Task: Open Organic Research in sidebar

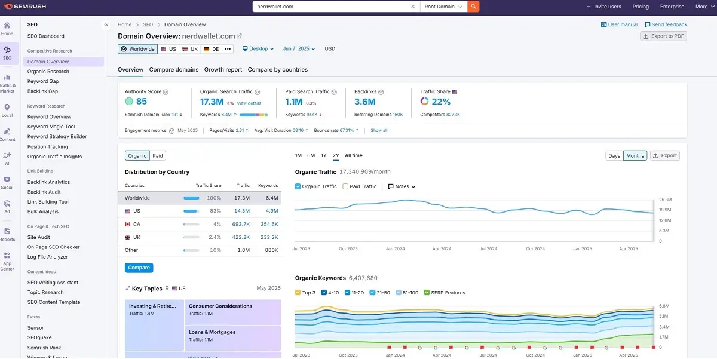Action: [x=48, y=72]
